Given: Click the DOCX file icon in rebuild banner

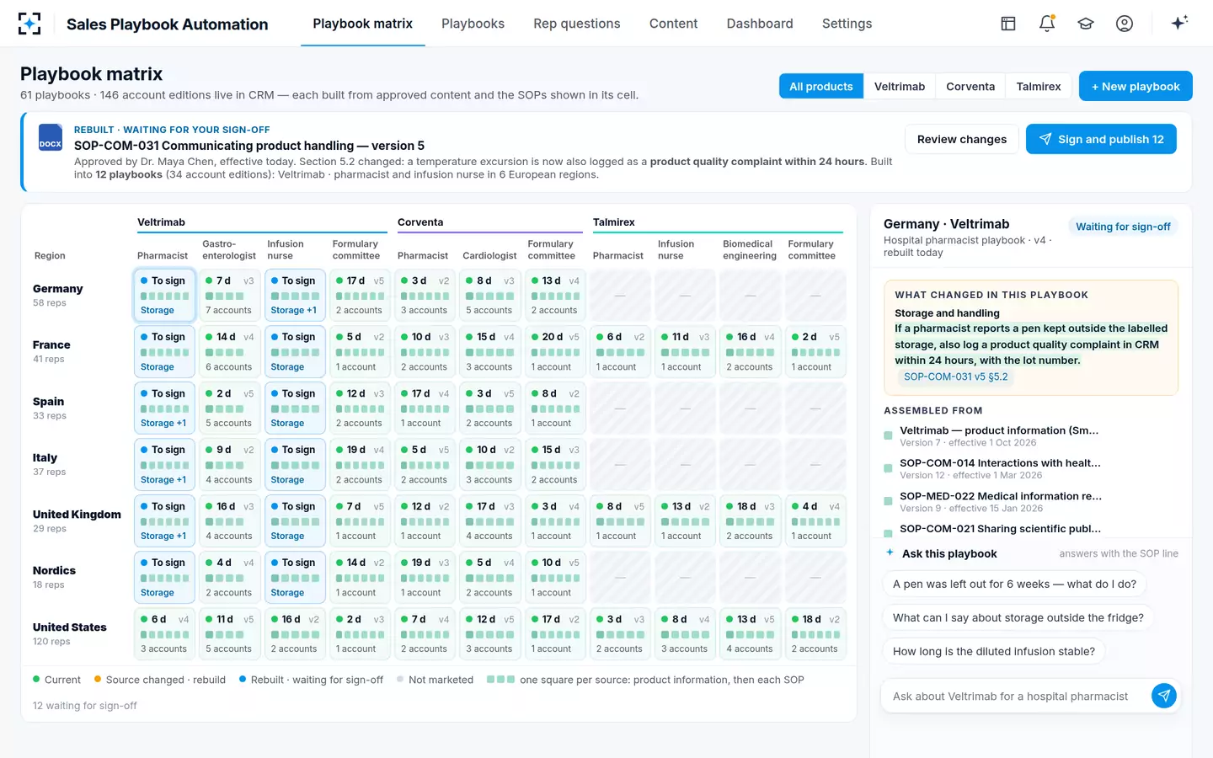Looking at the screenshot, I should [51, 137].
